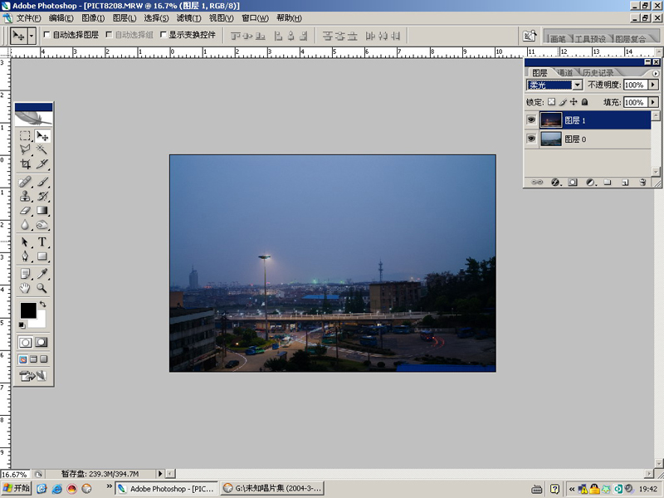Image resolution: width=664 pixels, height=498 pixels.
Task: Select the Blur tool
Action: pyautogui.click(x=25, y=225)
